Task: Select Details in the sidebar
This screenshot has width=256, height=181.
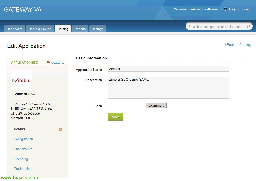Action: pyautogui.click(x=19, y=129)
